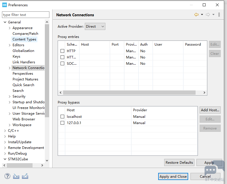The width and height of the screenshot is (227, 184).
Task: Select Content Types in the tree
Action: pos(24,39)
